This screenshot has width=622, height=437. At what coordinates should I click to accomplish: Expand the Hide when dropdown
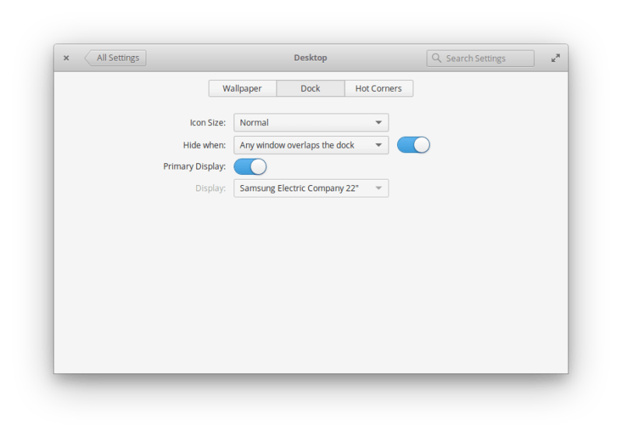pyautogui.click(x=311, y=145)
